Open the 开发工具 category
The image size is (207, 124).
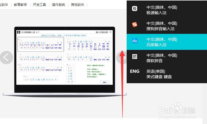pyautogui.click(x=39, y=5)
